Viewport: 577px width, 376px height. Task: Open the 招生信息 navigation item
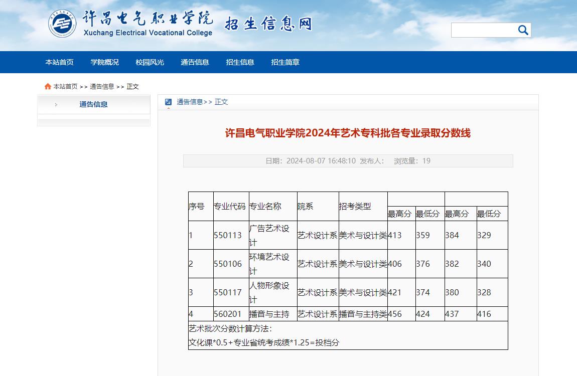pos(240,62)
